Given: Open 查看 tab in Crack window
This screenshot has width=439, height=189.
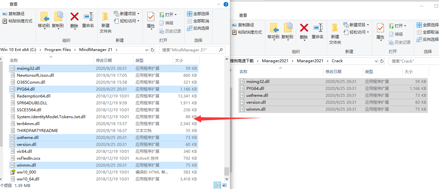Looking at the screenshot, I should (243, 15).
